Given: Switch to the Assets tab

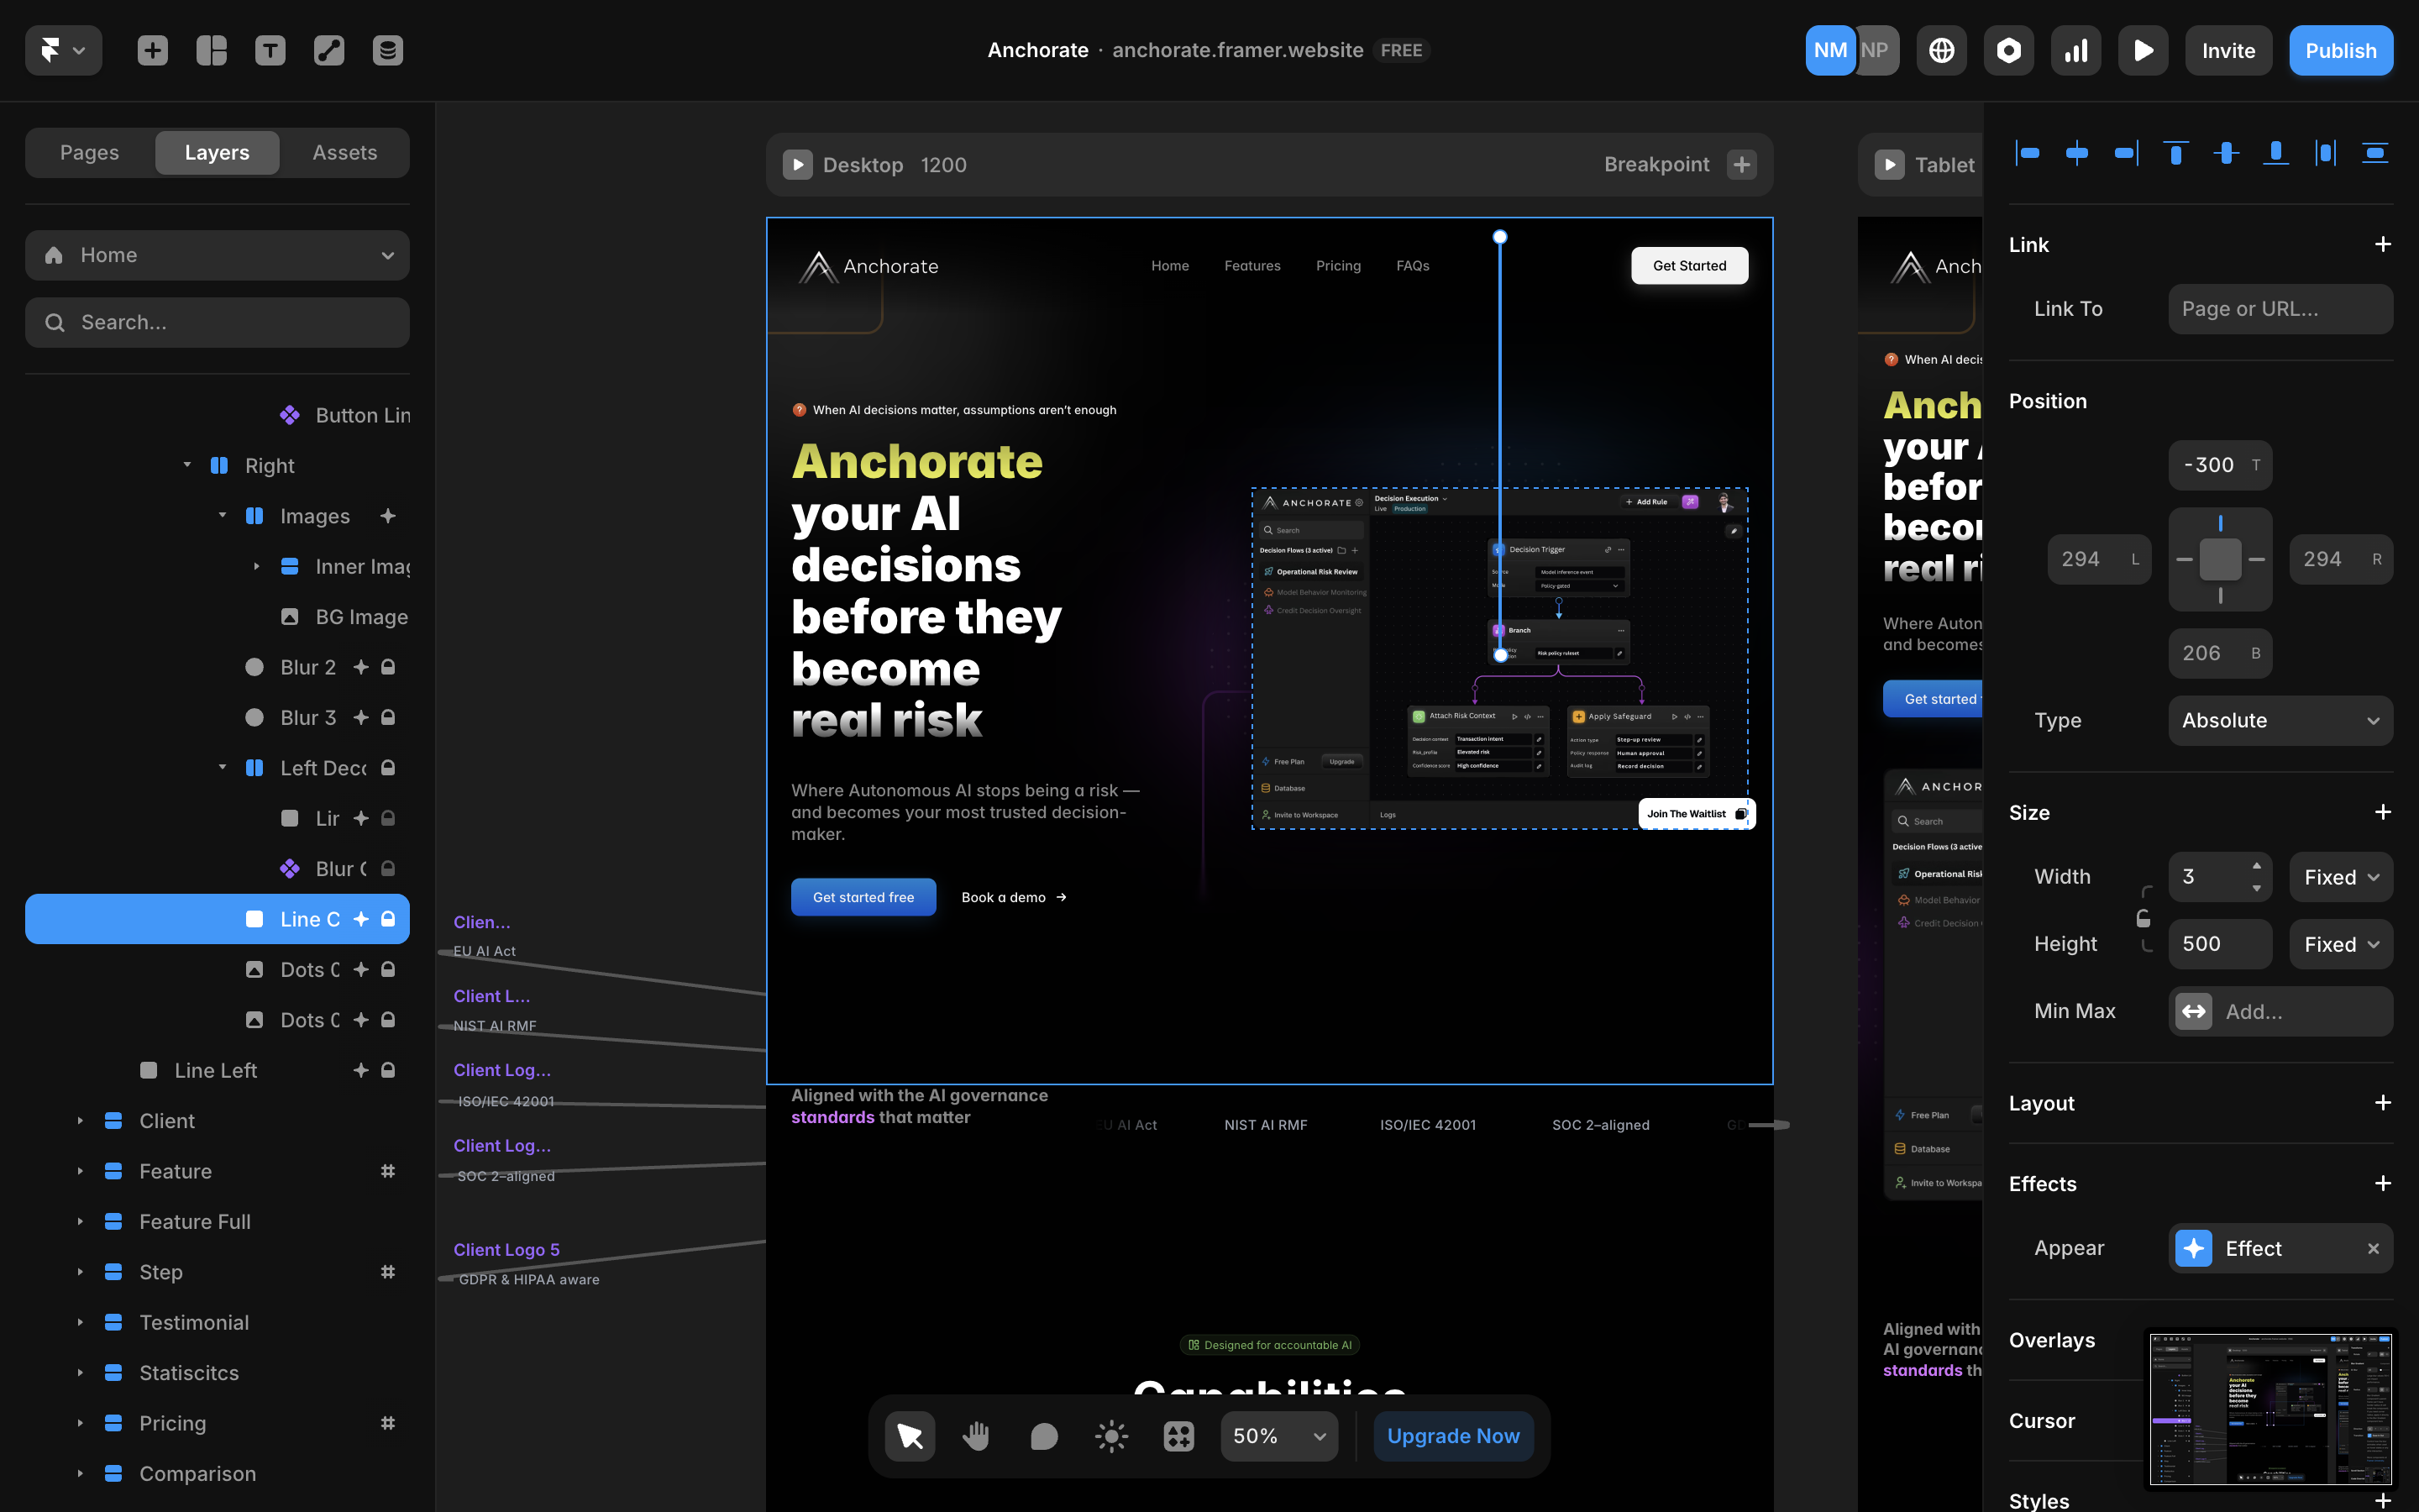Looking at the screenshot, I should (x=344, y=152).
